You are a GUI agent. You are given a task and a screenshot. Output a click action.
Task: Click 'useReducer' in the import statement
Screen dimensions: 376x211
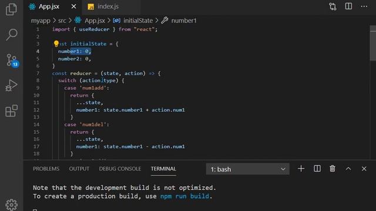click(x=94, y=29)
